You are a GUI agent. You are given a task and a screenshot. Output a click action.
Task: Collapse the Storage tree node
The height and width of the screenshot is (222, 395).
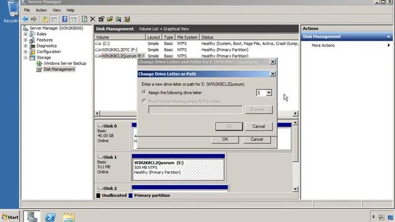tap(25, 57)
